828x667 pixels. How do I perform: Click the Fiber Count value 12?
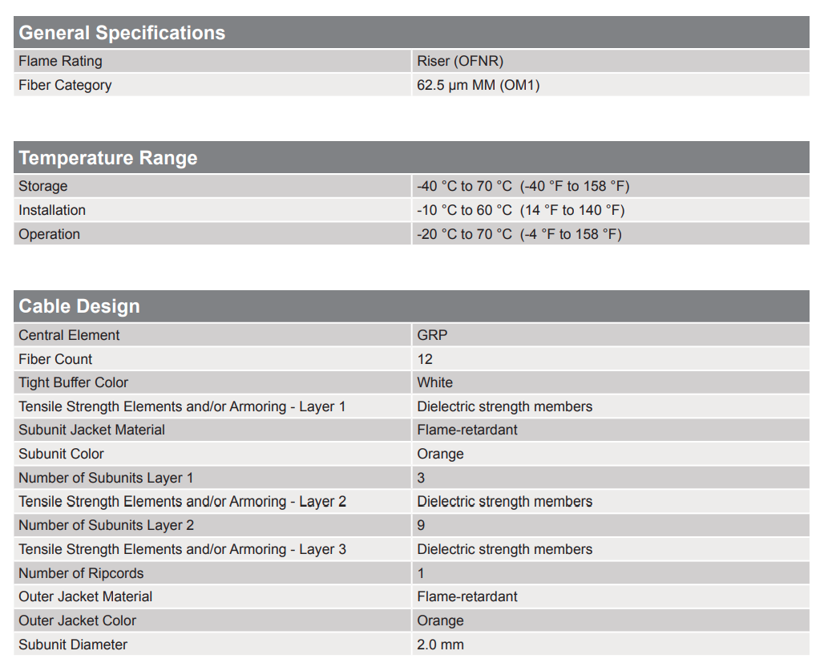coord(425,359)
